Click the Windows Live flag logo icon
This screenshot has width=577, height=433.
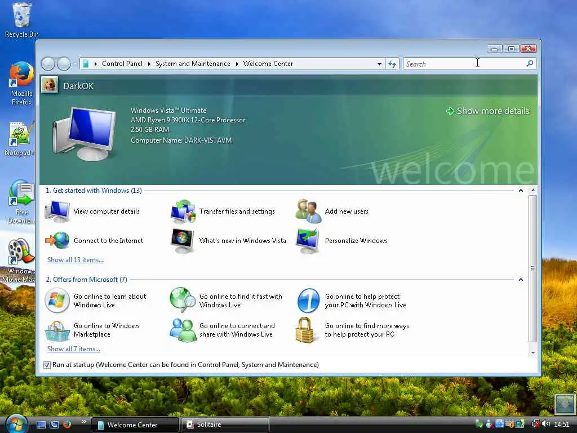pos(57,301)
